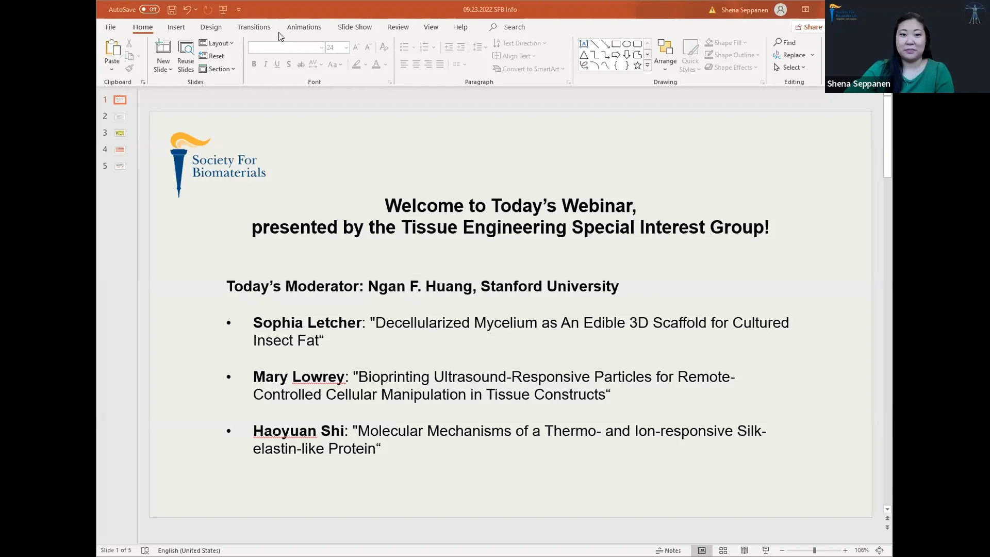Viewport: 990px width, 557px height.
Task: Toggle Notes pane in status bar
Action: coord(669,550)
